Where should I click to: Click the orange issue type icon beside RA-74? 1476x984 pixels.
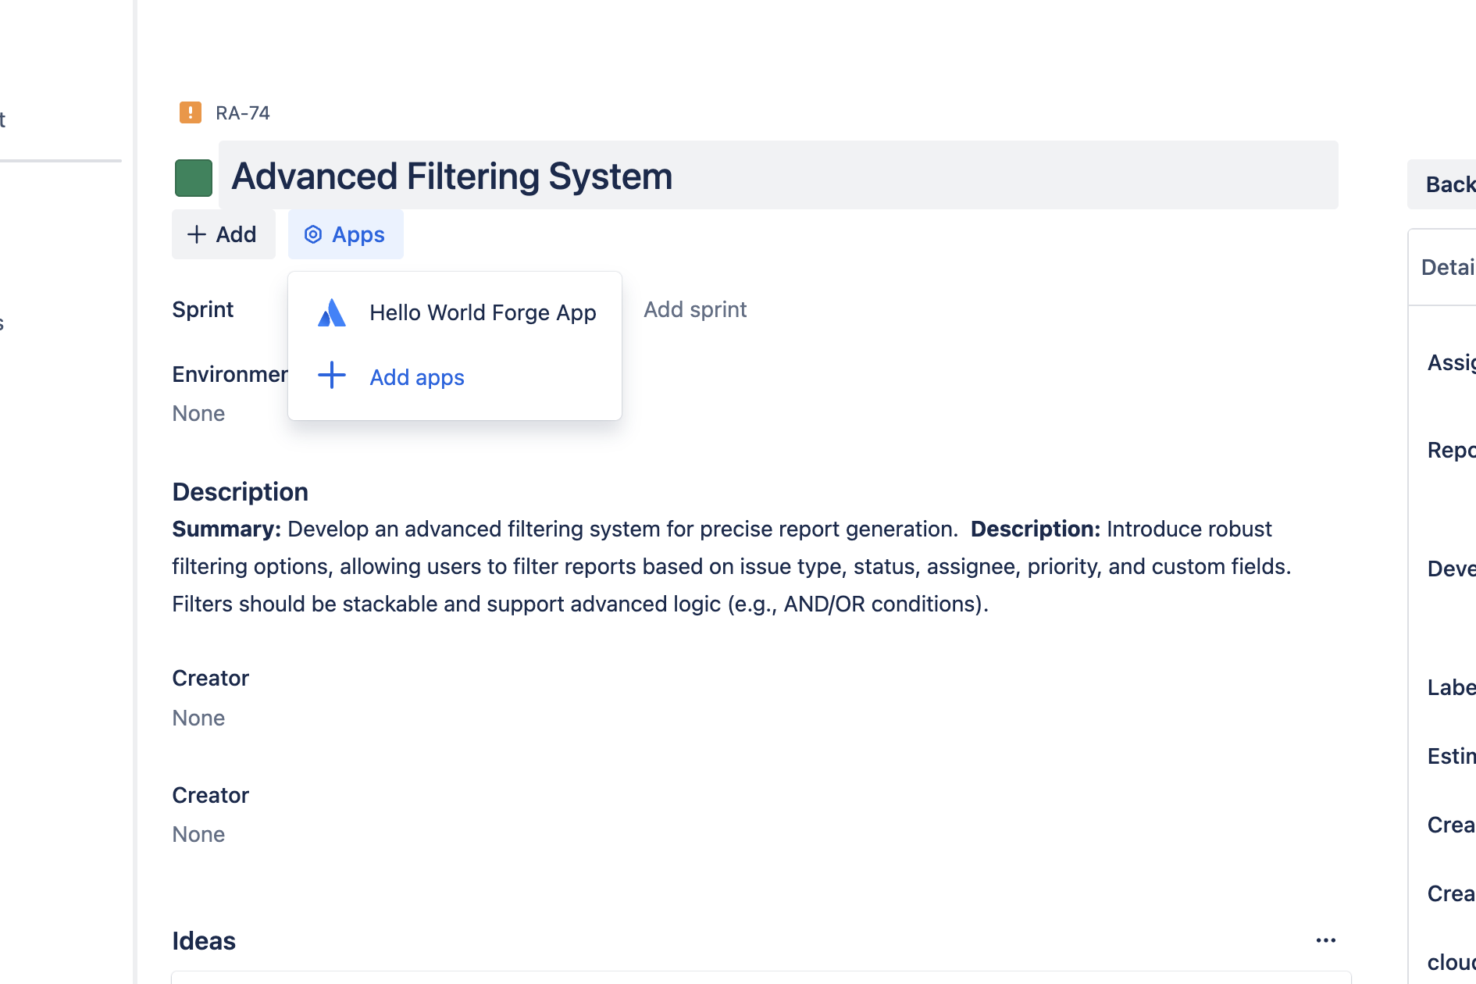point(191,112)
